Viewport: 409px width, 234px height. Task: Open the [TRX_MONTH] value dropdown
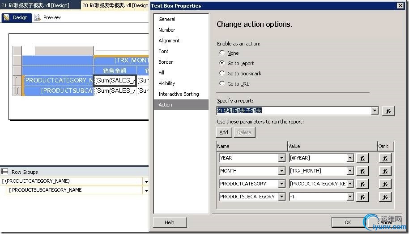click(350, 171)
